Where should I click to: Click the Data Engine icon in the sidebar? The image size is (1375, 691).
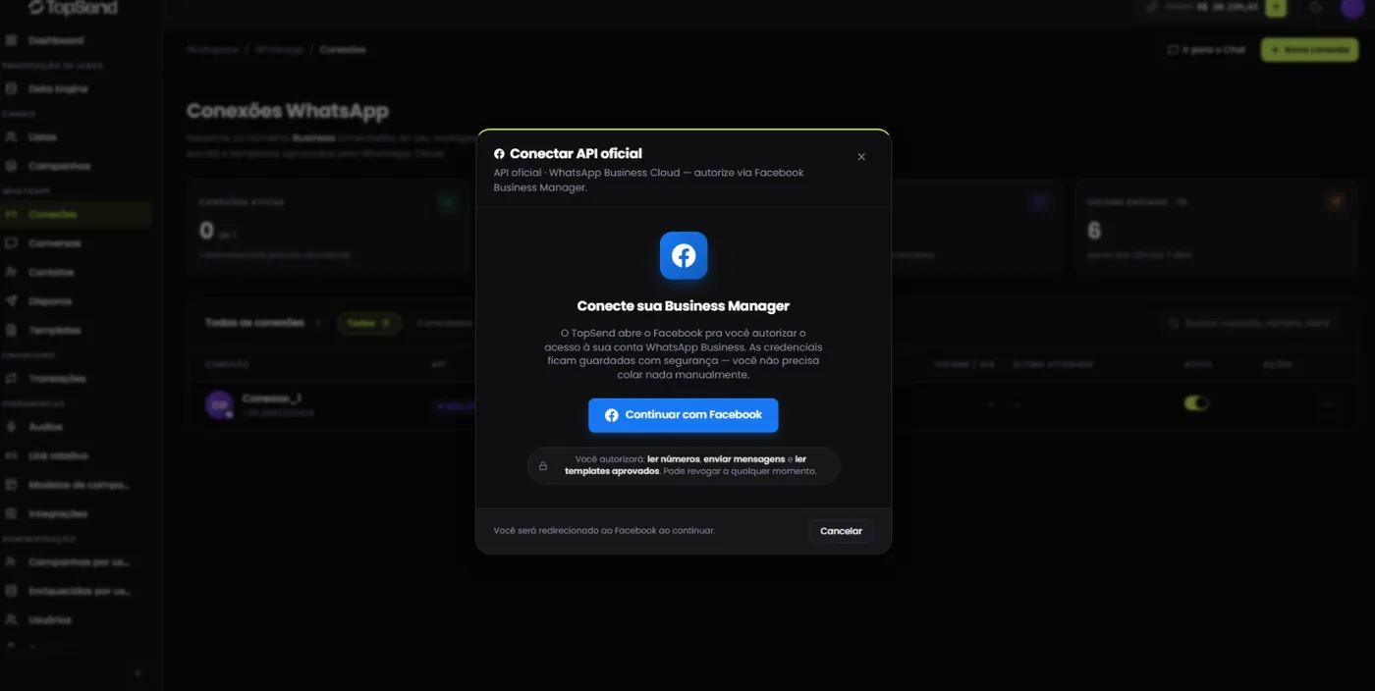tap(12, 89)
